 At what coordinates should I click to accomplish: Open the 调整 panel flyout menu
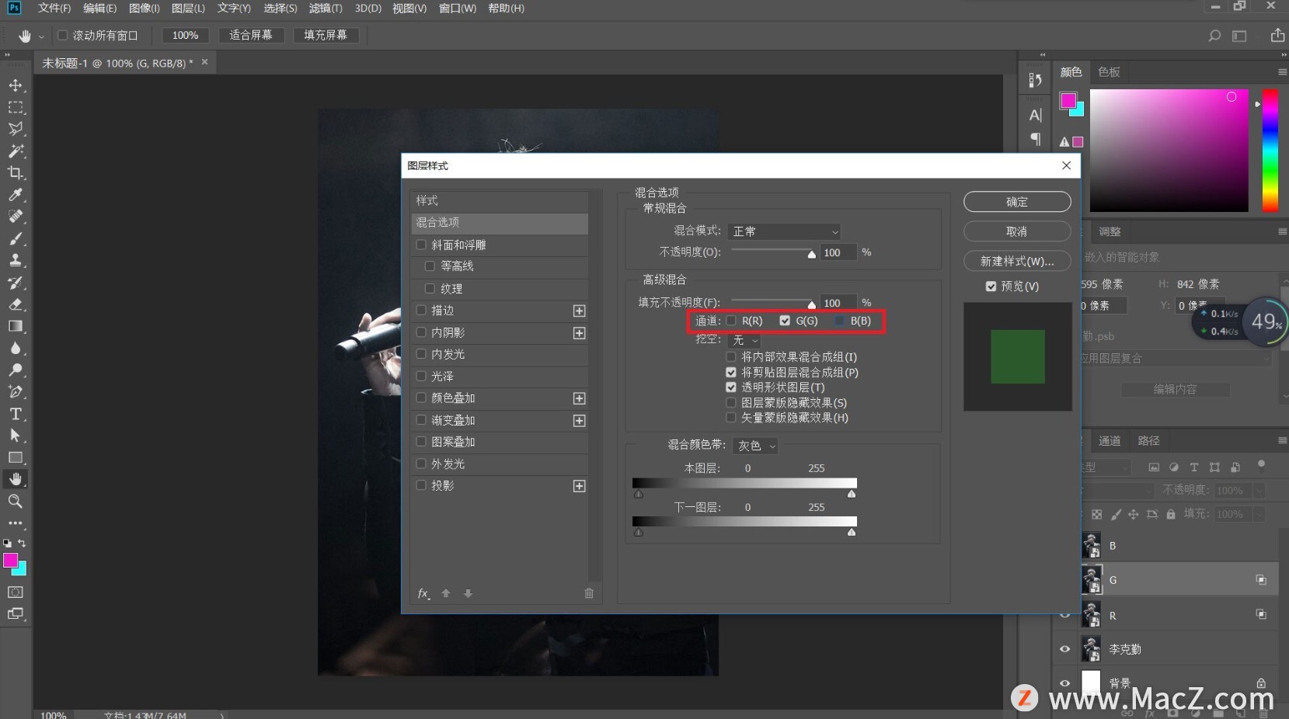tap(1282, 231)
